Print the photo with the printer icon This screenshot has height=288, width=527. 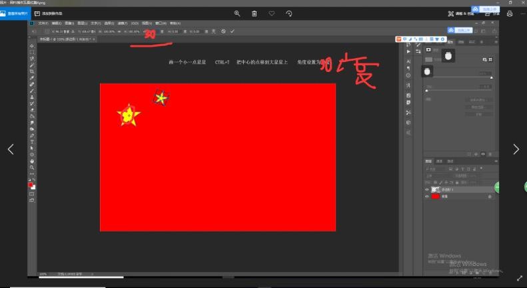[x=510, y=13]
